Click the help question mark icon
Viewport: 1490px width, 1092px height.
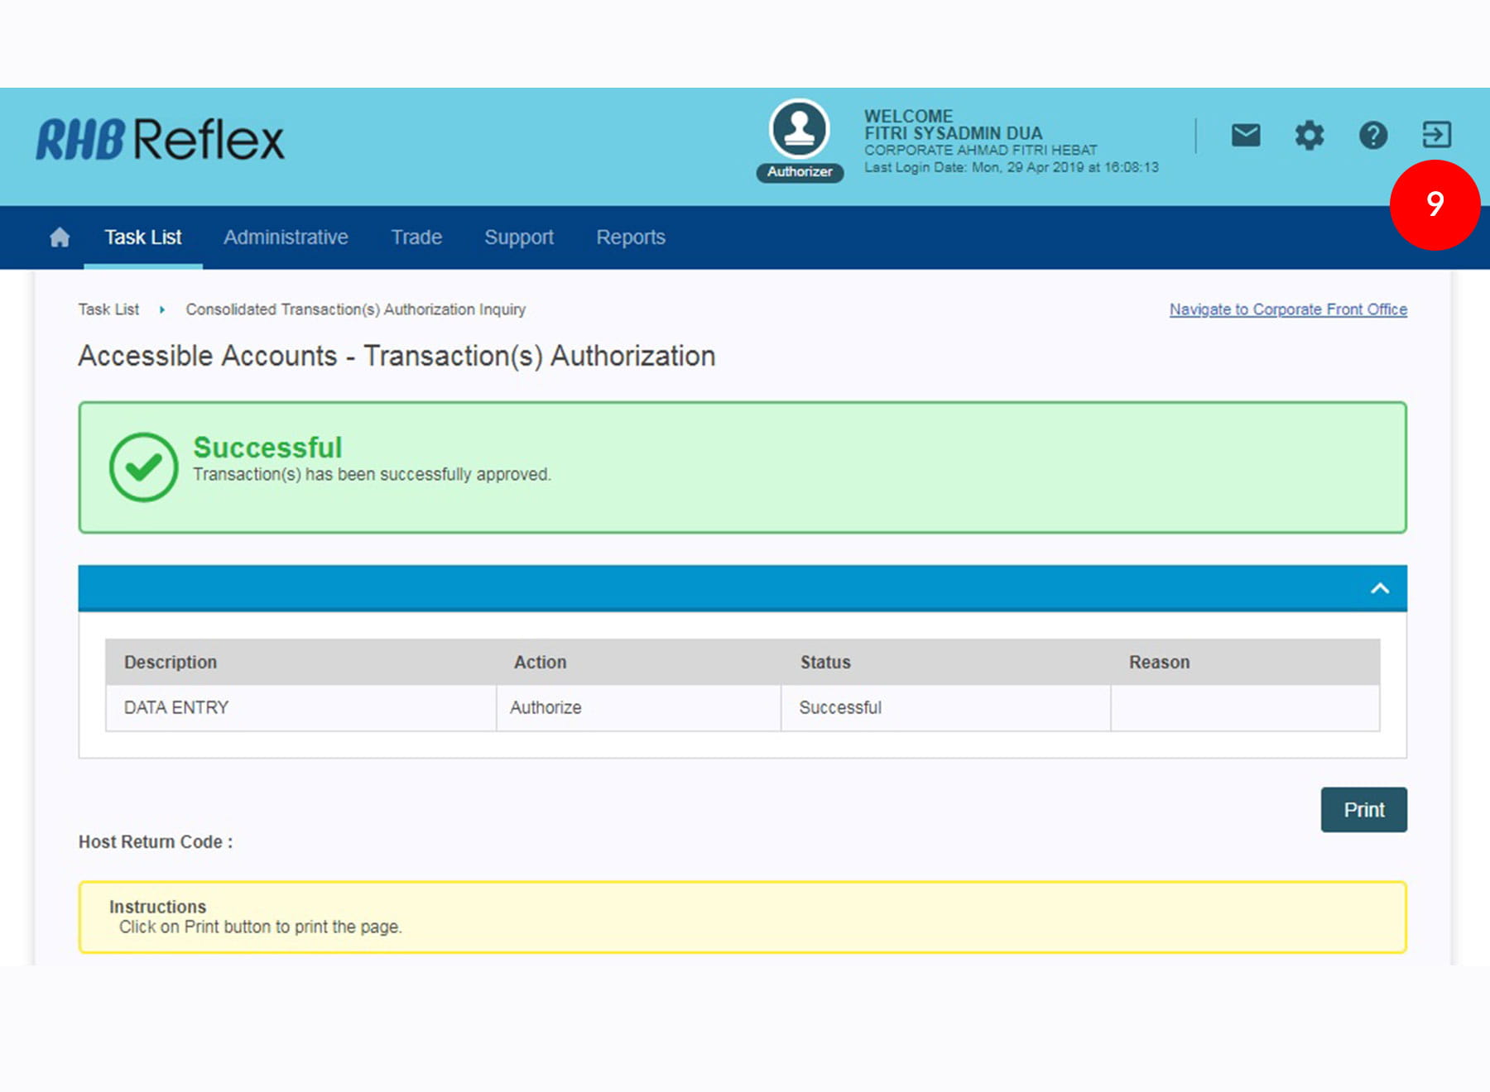[1372, 135]
